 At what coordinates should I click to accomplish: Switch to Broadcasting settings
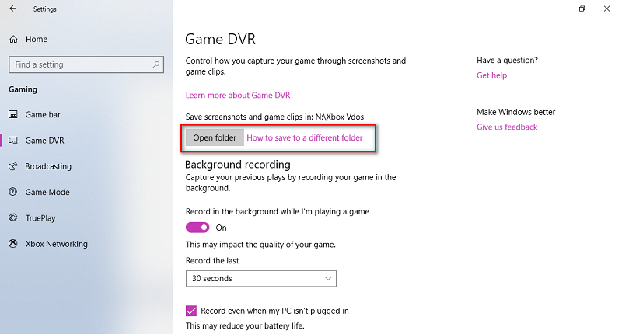tap(48, 166)
